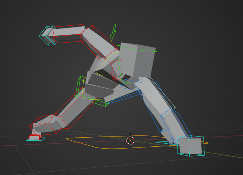The height and width of the screenshot is (175, 243).
Task: Select the red forearm bone on raised arm
Action: (68, 34)
